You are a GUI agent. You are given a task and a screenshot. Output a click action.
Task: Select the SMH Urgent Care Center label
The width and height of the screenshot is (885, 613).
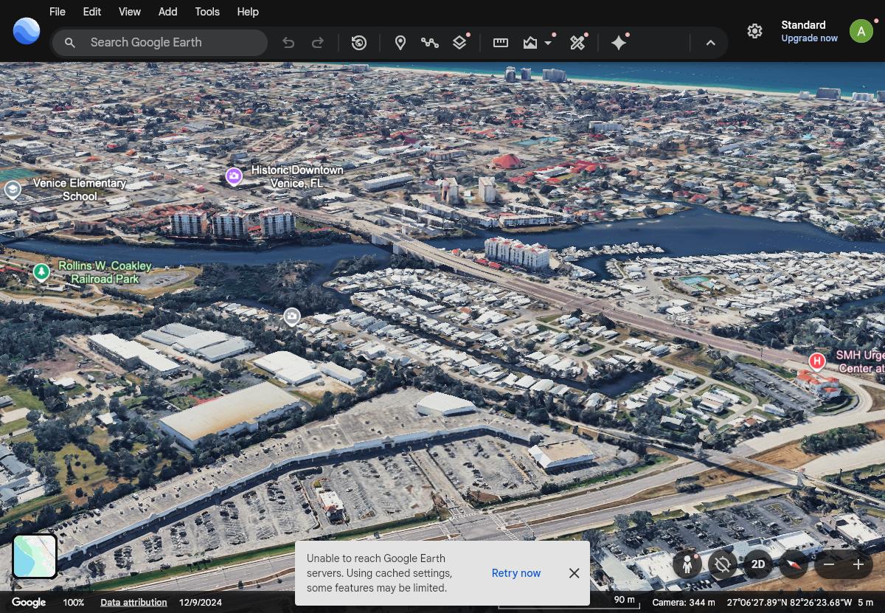click(x=859, y=361)
